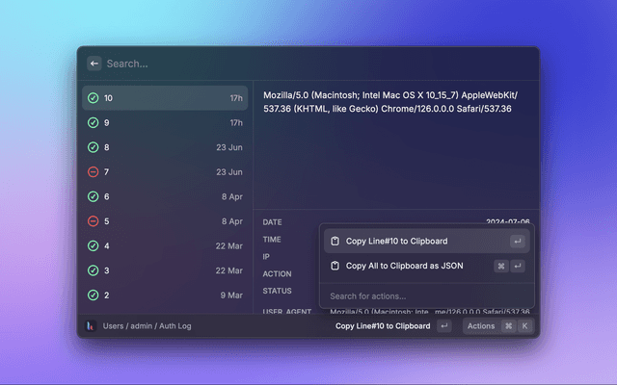Click the green check icon on line 8
Viewport: 617px width, 385px height.
[94, 147]
